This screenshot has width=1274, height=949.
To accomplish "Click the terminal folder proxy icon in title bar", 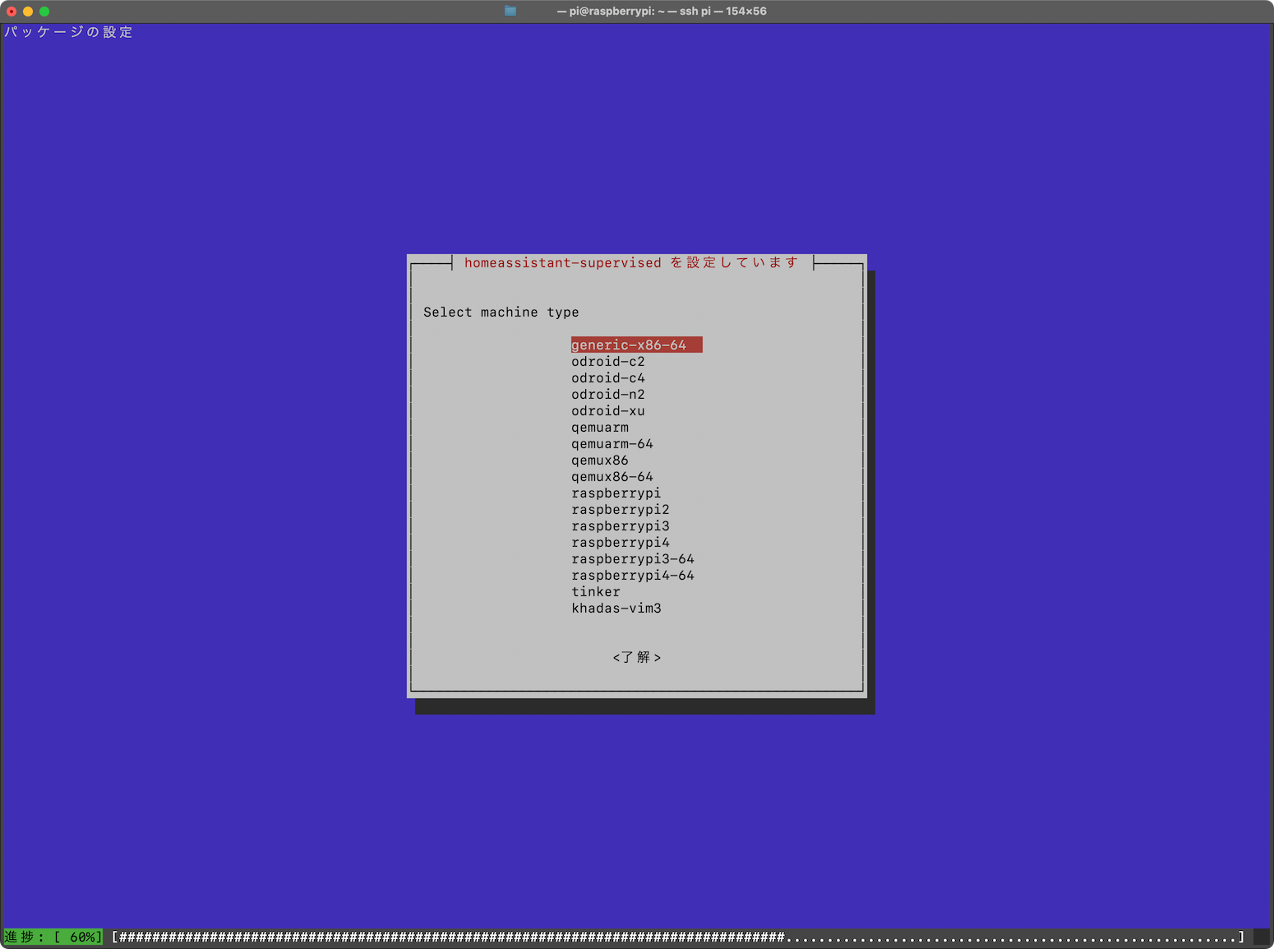I will (x=510, y=11).
